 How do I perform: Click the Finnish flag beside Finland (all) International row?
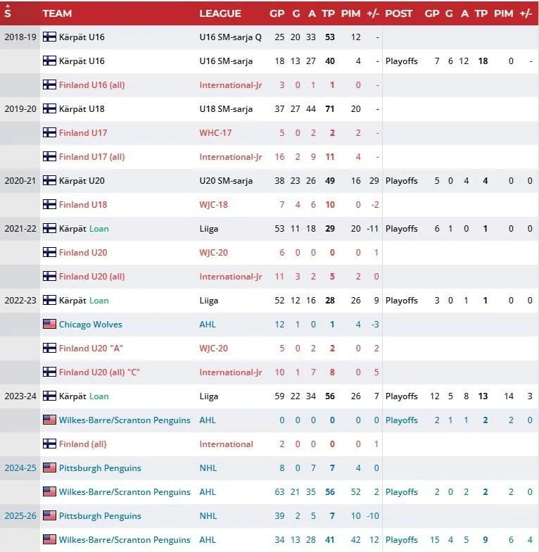[49, 444]
